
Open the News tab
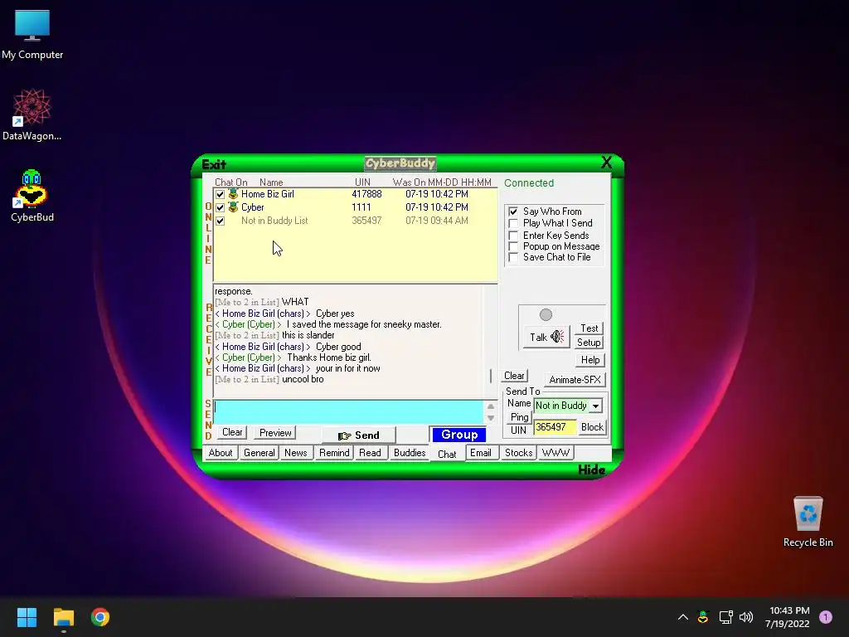pyautogui.click(x=296, y=453)
